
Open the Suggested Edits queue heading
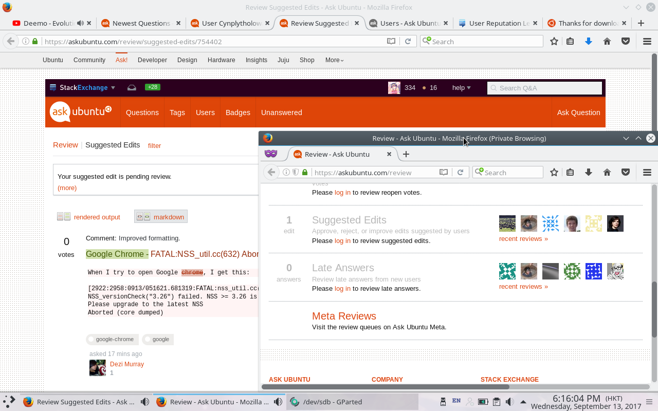point(349,220)
